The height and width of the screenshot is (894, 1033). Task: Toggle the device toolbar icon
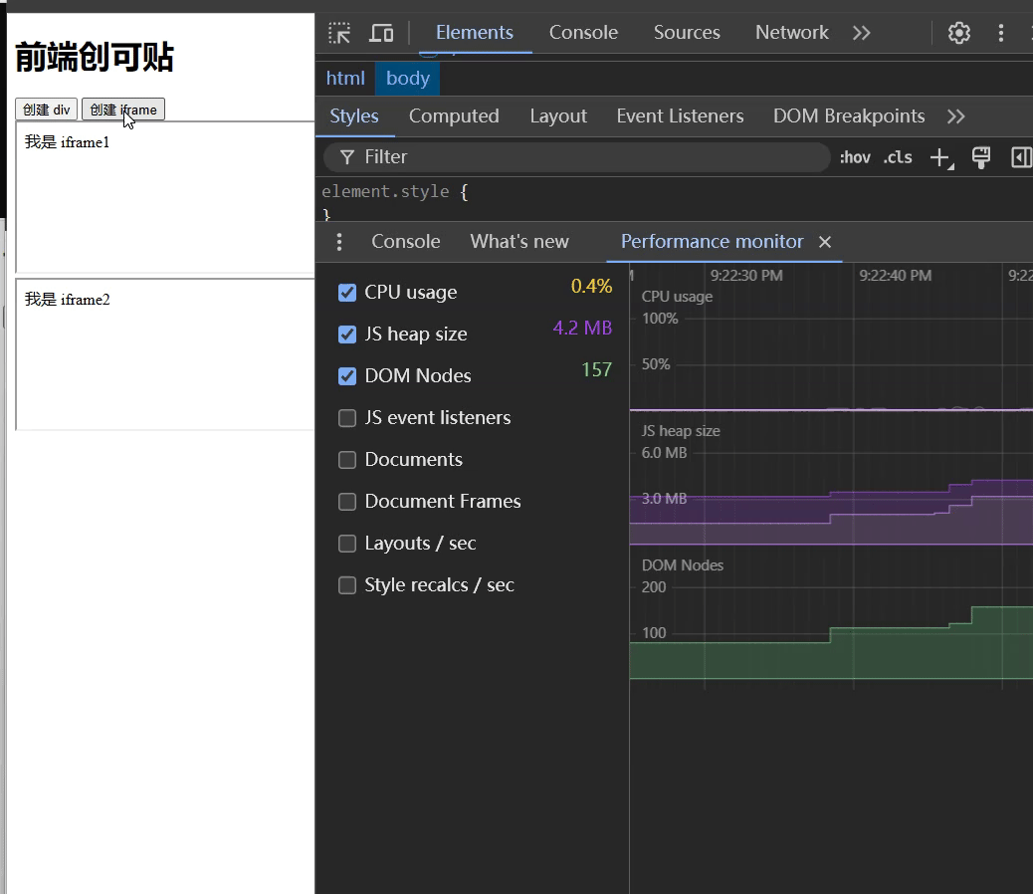381,32
